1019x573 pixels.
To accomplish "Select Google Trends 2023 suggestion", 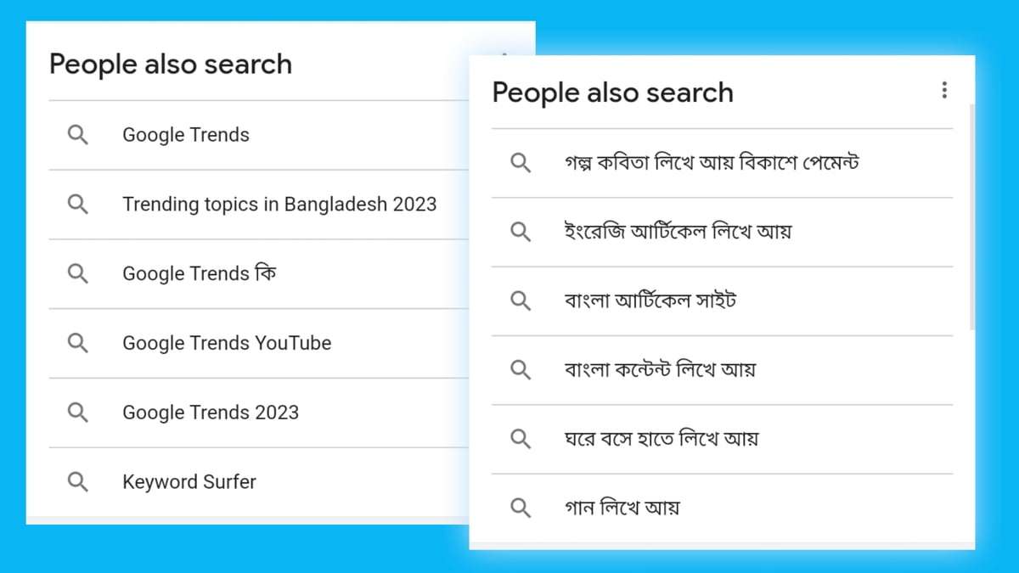I will pyautogui.click(x=211, y=413).
